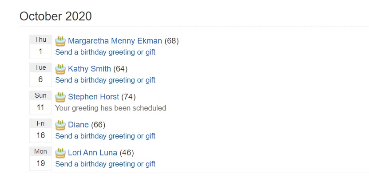Open Margaretha Menny Ekman's profile link

(115, 41)
